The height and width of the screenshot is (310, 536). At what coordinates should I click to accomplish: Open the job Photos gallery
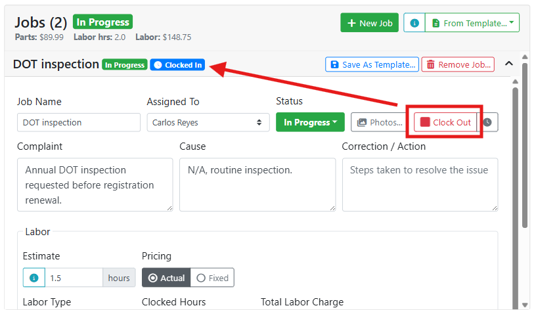[x=380, y=122]
